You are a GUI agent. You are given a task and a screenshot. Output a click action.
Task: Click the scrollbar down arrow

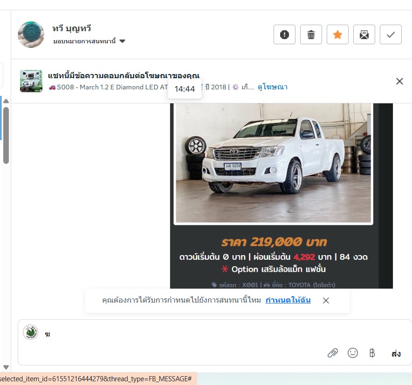(x=6, y=367)
